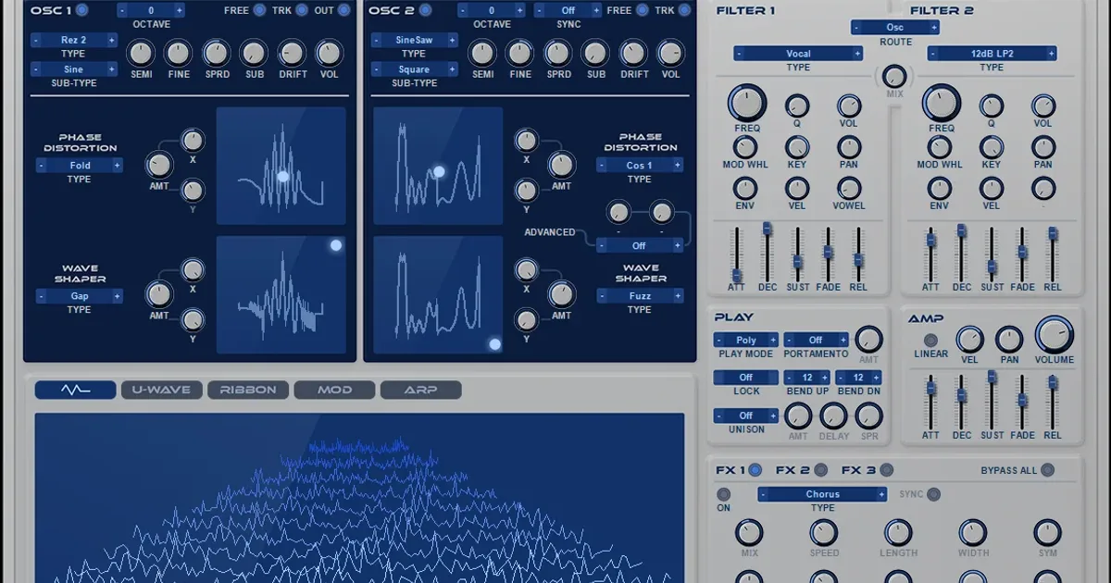Image resolution: width=1111 pixels, height=583 pixels.
Task: Open FX type Chorus selector
Action: (x=822, y=494)
